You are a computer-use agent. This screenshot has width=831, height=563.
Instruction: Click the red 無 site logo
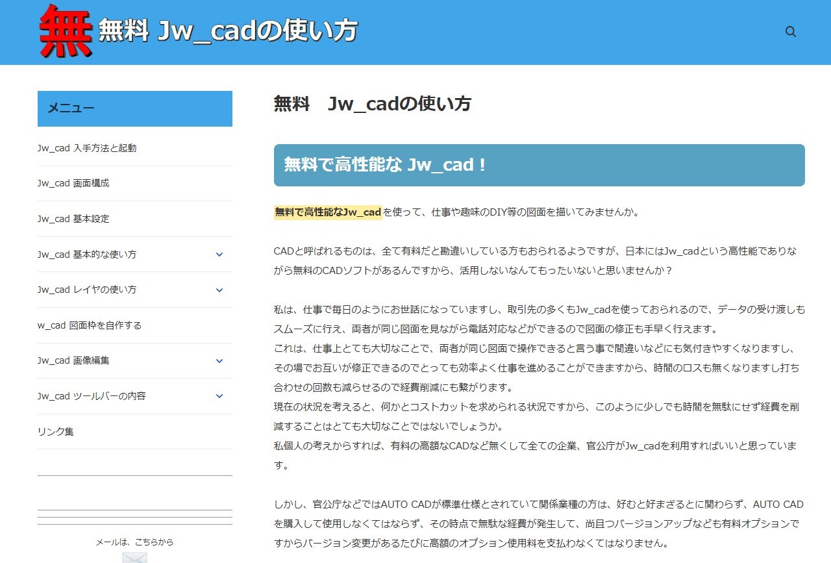tap(66, 31)
